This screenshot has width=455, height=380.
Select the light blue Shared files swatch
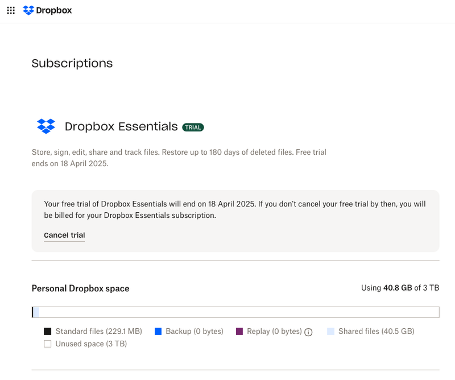click(331, 331)
